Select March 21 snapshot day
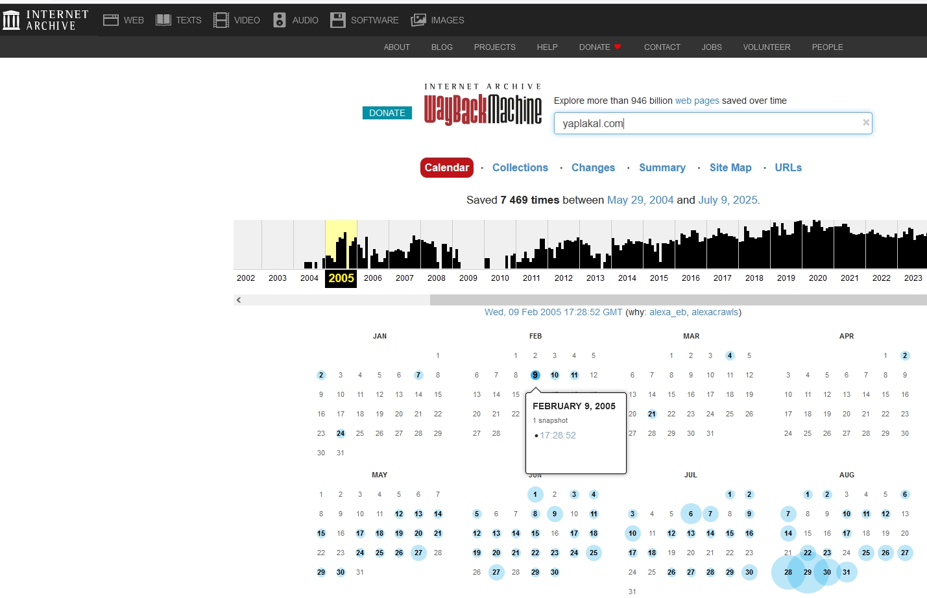The width and height of the screenshot is (927, 598). click(652, 414)
